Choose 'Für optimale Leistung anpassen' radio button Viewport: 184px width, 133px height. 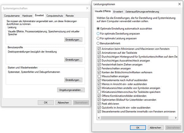[x=98, y=39]
